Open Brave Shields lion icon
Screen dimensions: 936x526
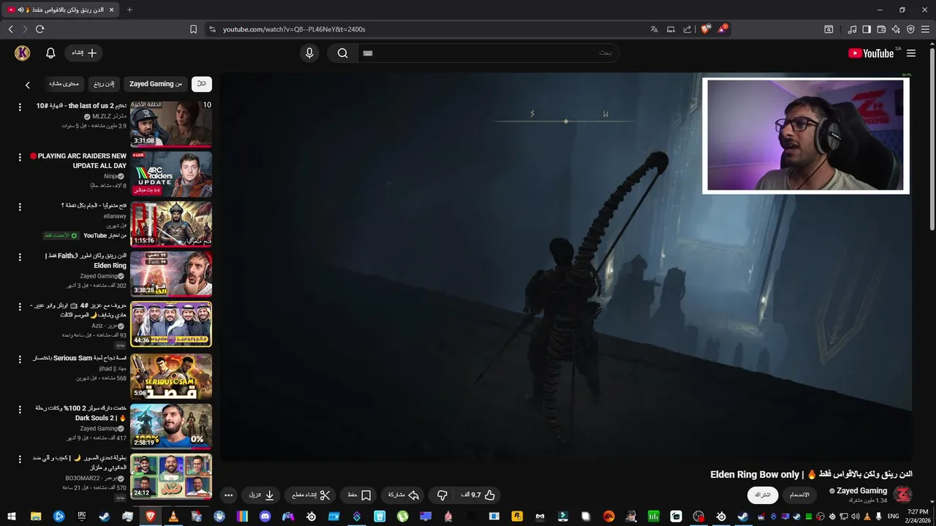[x=705, y=29]
